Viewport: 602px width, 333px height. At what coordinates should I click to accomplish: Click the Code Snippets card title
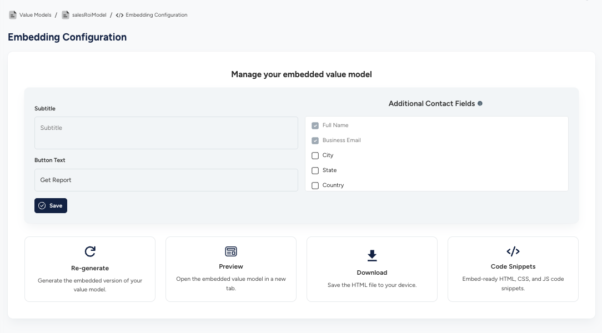coord(513,266)
